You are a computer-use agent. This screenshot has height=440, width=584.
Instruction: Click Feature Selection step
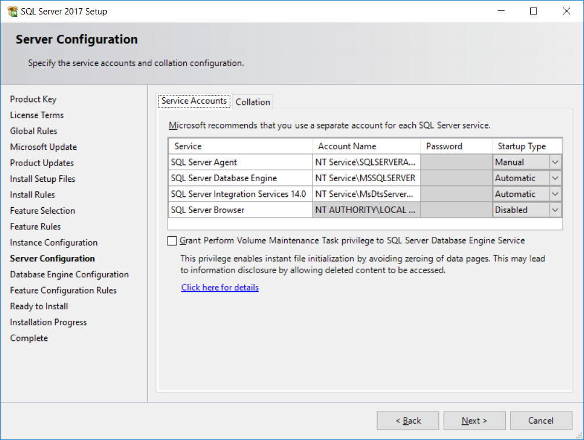tap(42, 211)
